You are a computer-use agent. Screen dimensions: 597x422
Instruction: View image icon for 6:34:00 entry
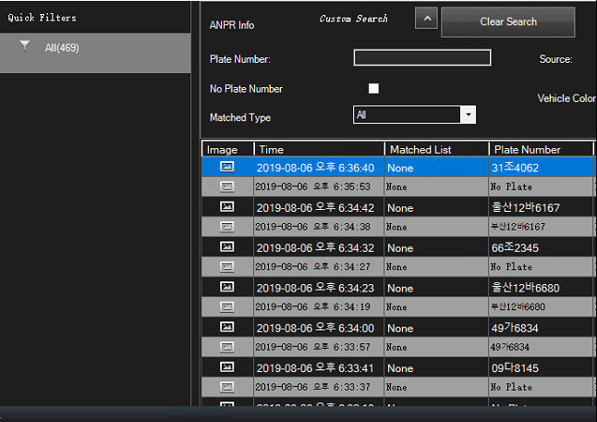(x=226, y=327)
